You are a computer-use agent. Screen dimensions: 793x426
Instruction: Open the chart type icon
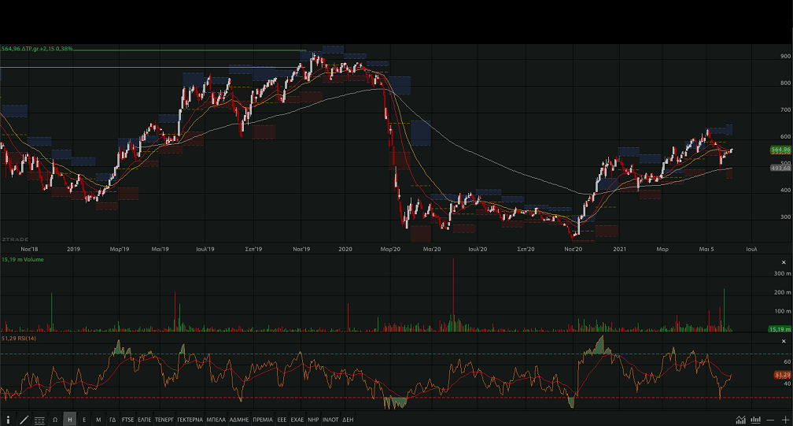[740, 420]
